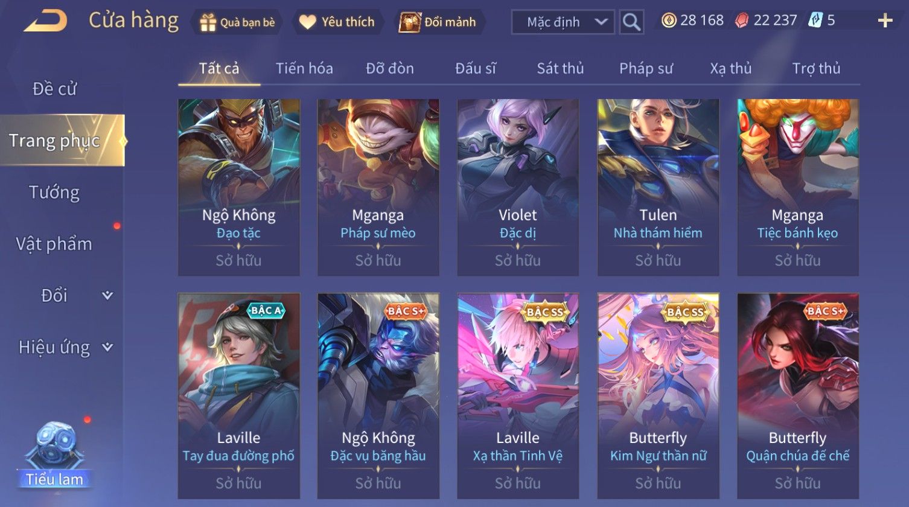
Task: Select the Pháp sư tab
Action: pos(646,68)
